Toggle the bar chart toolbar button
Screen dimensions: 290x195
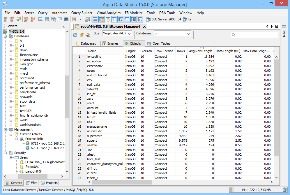click(140, 19)
